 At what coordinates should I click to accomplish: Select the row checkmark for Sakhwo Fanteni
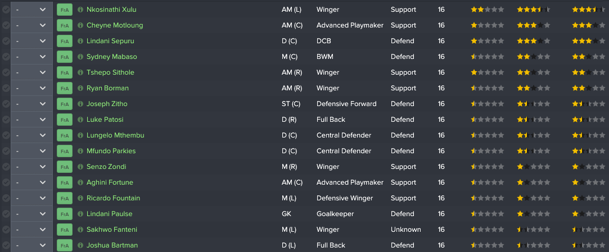(x=6, y=230)
